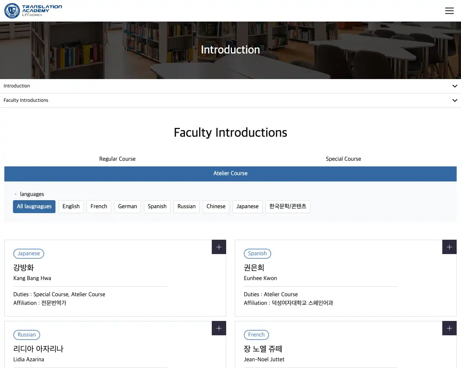Select the All languages filter
The width and height of the screenshot is (461, 368).
pyautogui.click(x=34, y=206)
